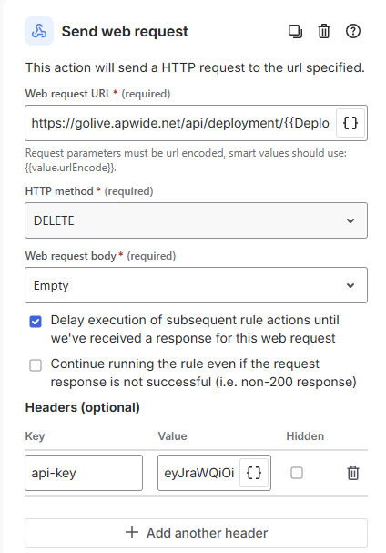Expand the Web request body Empty dropdown
Viewport: 386px width, 553px height.
[x=196, y=285]
